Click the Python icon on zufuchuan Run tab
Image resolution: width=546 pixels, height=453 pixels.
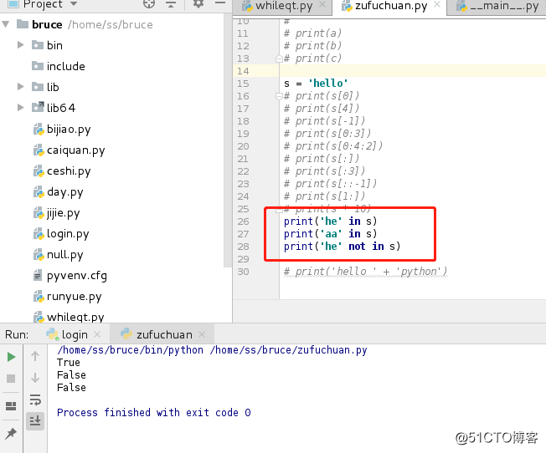pos(126,334)
